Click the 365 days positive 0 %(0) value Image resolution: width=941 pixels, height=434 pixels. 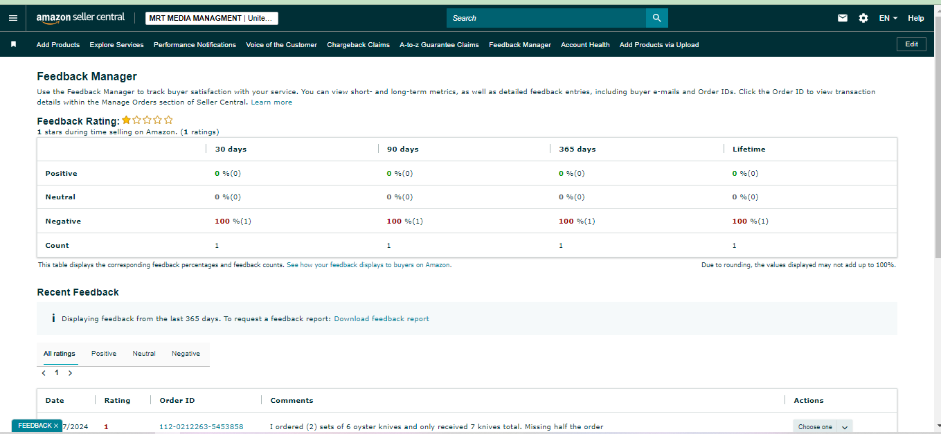click(571, 174)
